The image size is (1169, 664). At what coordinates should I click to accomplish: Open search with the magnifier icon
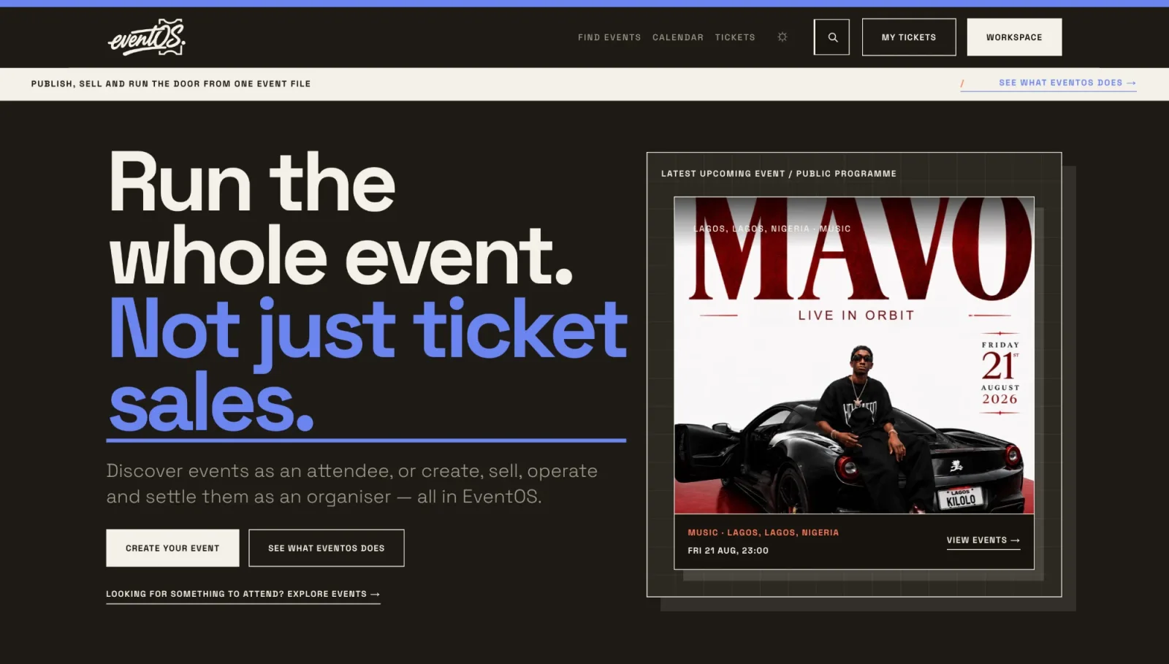point(832,37)
